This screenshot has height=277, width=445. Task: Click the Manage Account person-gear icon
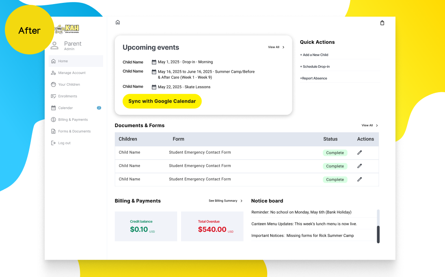pos(53,73)
